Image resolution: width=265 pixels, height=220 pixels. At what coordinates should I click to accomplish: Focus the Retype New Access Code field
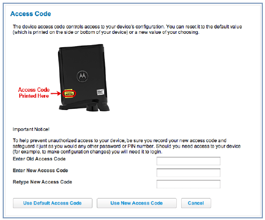(188, 184)
